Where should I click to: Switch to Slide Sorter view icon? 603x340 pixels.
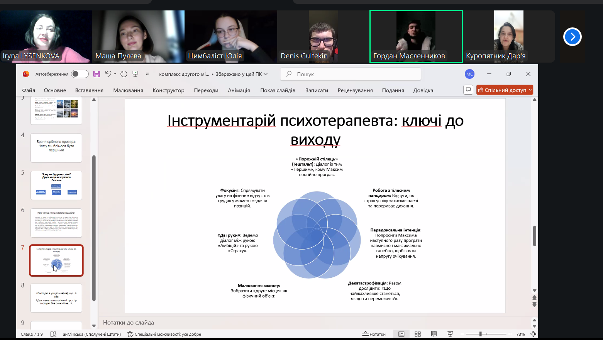(x=418, y=334)
